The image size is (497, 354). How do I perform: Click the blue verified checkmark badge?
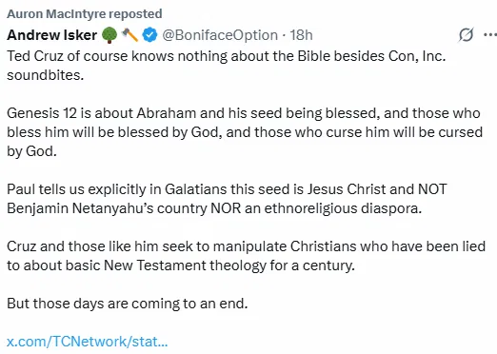(149, 34)
